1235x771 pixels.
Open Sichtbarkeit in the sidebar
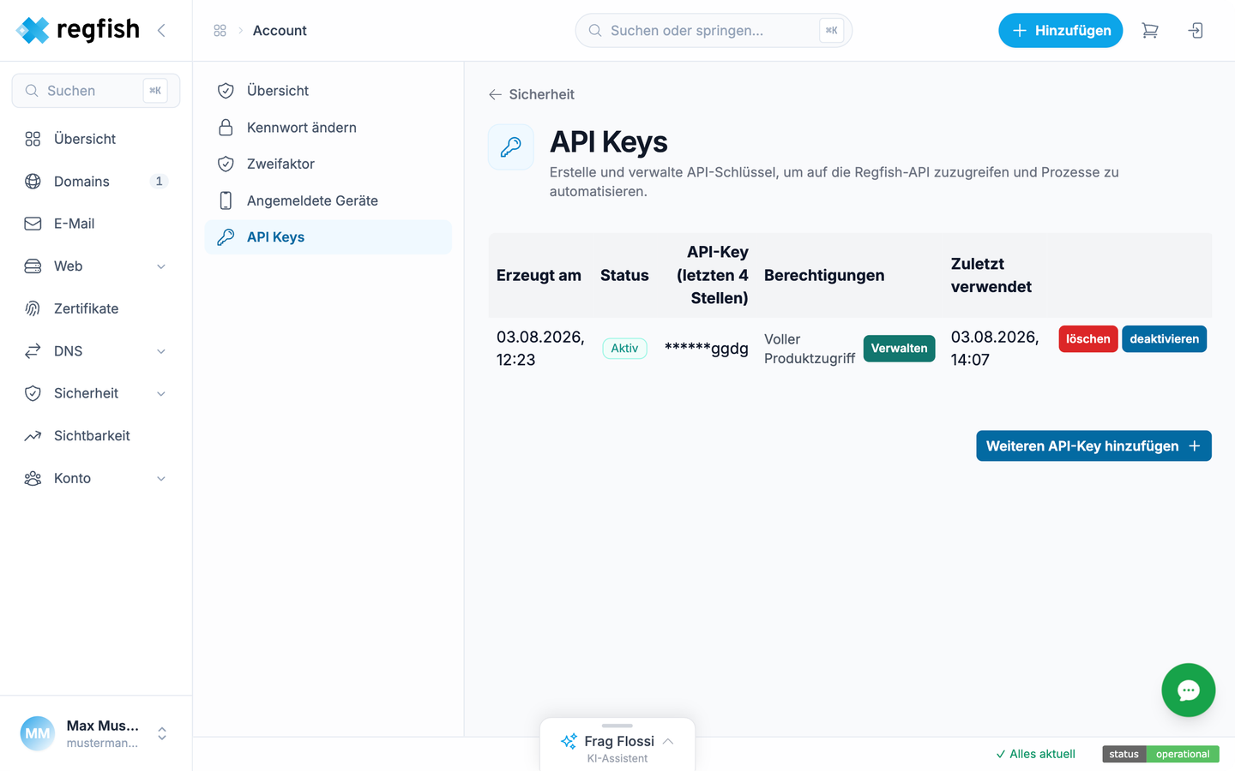96,435
